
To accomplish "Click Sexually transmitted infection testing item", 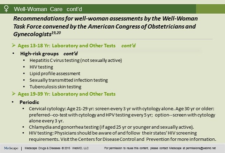I will click(69, 80).
